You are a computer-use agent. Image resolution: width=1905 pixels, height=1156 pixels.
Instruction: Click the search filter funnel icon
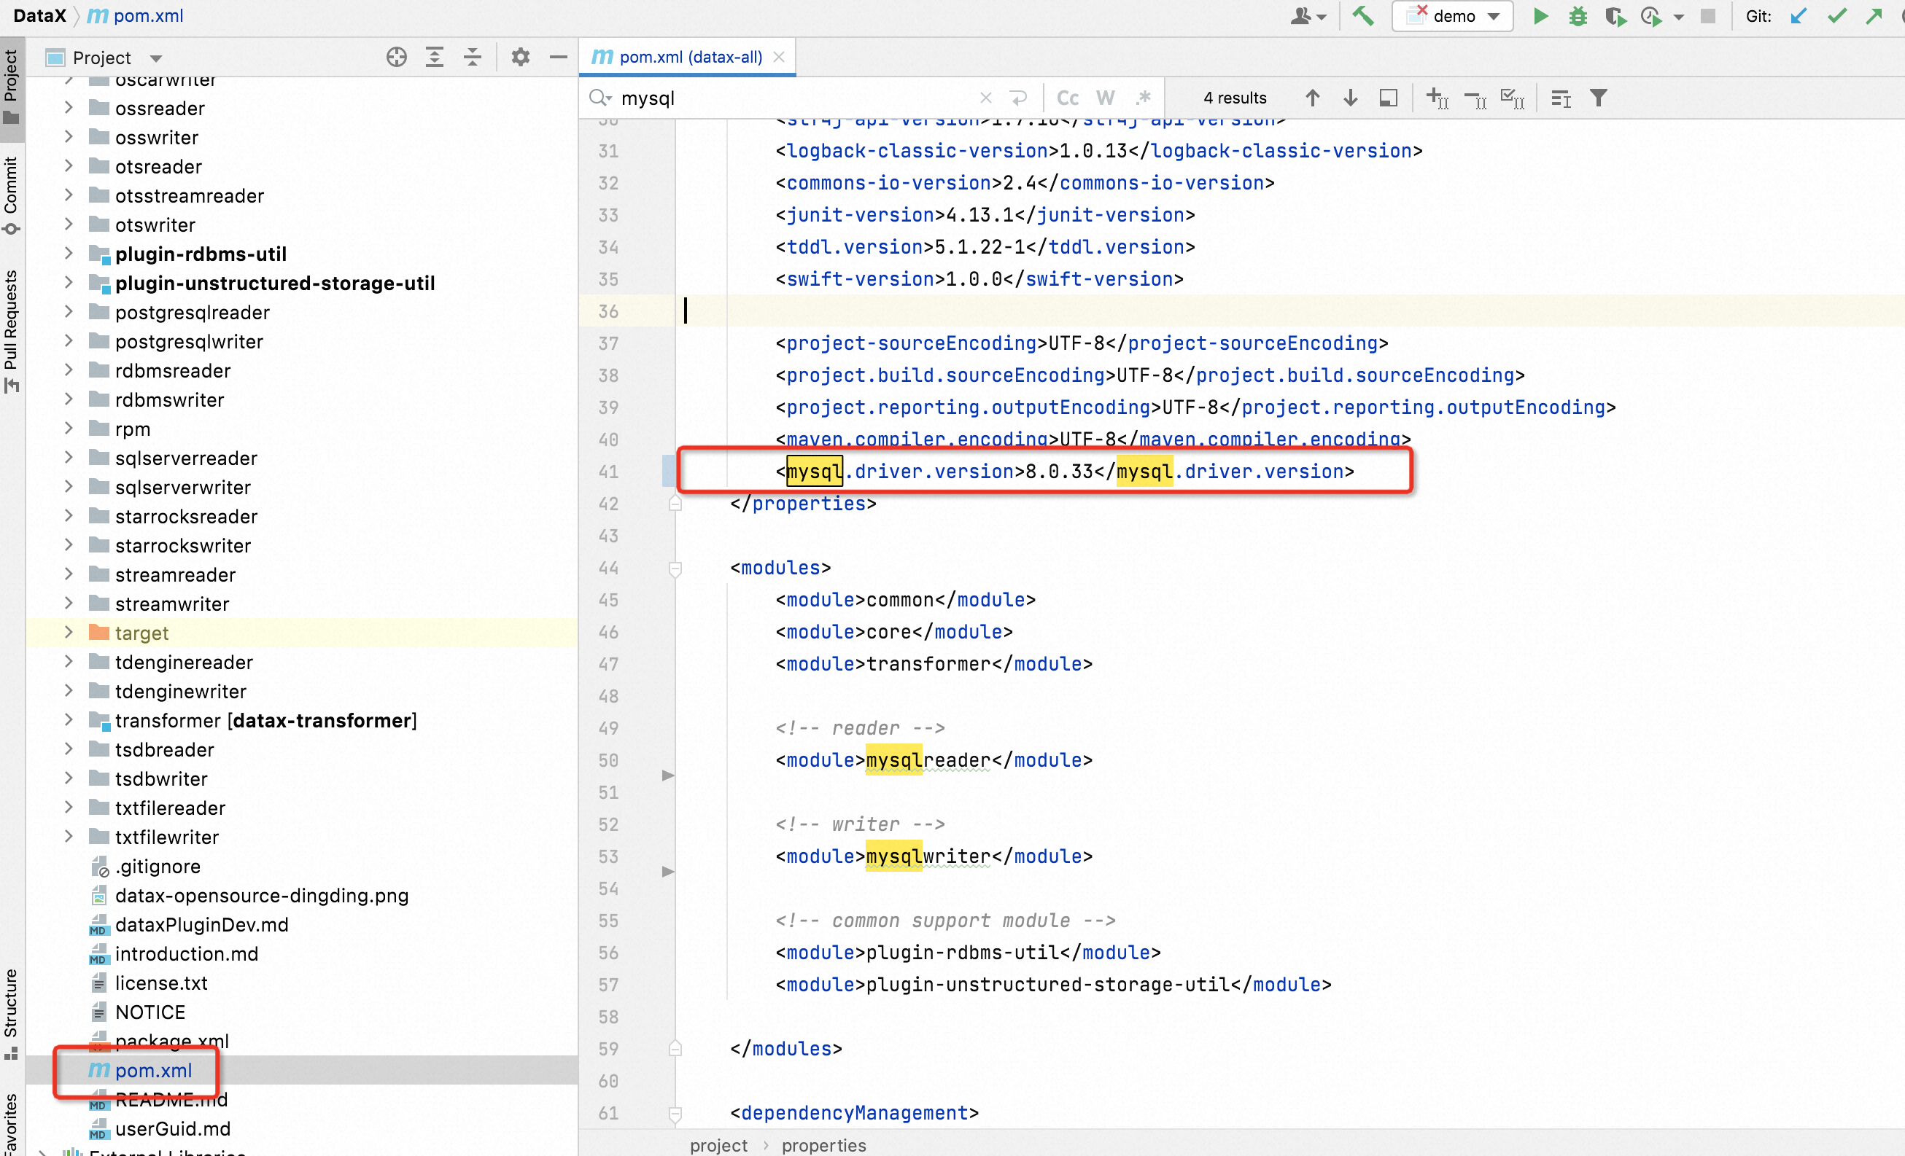(x=1598, y=98)
